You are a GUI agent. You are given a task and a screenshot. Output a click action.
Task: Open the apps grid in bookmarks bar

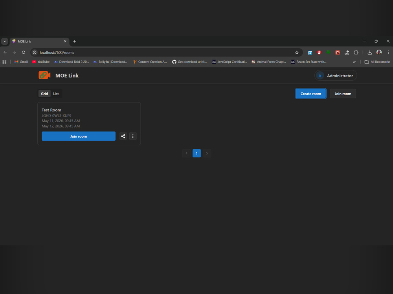pyautogui.click(x=4, y=62)
